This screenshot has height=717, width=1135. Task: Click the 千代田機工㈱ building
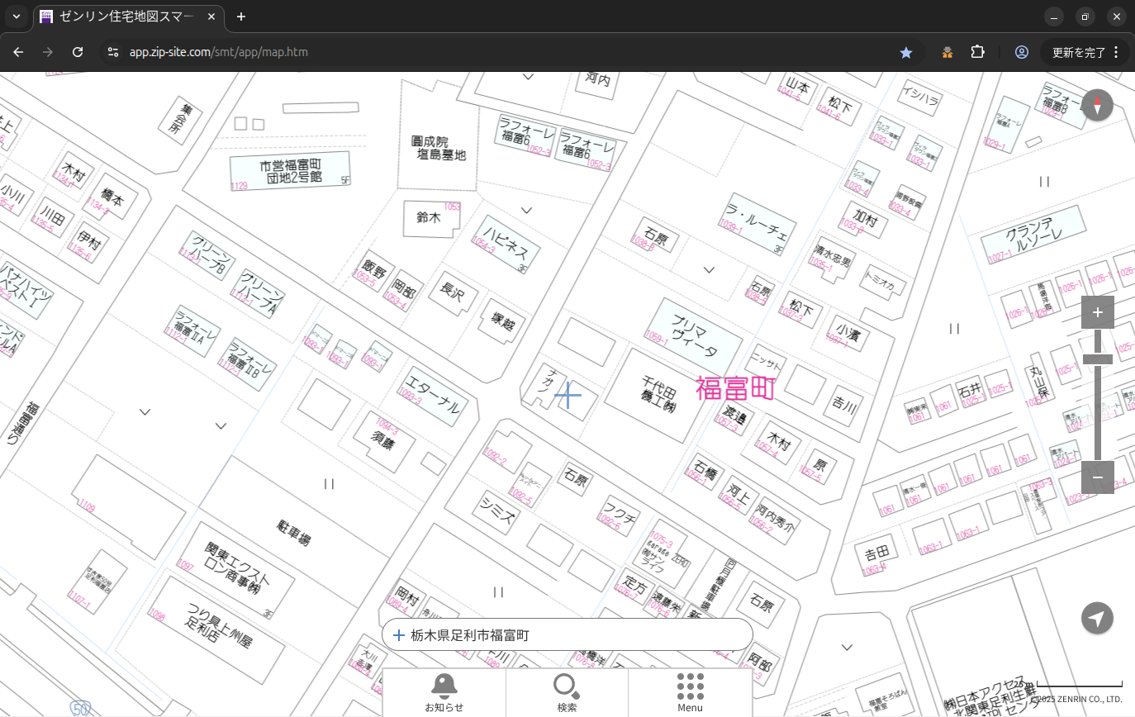coord(658,394)
